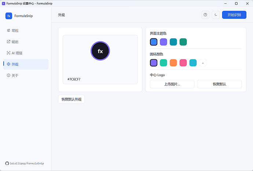
Task: Select the purple ring color swatch
Action: [x=154, y=63]
